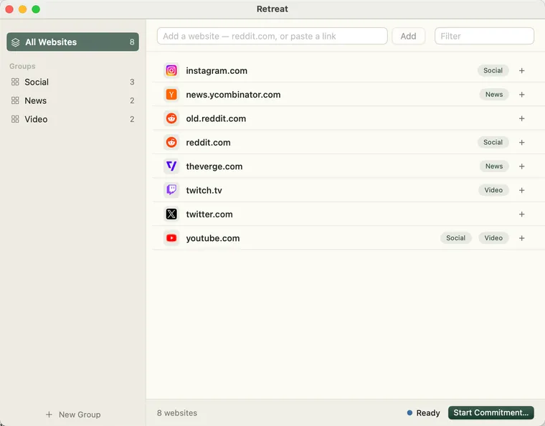The height and width of the screenshot is (426, 545).
Task: Click the instagram.com favicon icon
Action: point(171,70)
